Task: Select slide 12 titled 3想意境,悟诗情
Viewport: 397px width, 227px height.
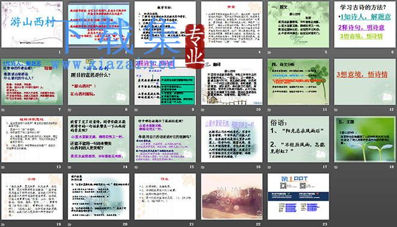Action: [365, 82]
